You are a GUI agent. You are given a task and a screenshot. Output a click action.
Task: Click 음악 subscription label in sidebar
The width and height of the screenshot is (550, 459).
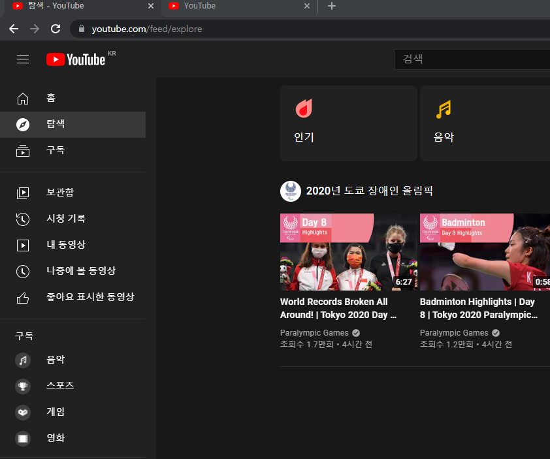tap(56, 359)
